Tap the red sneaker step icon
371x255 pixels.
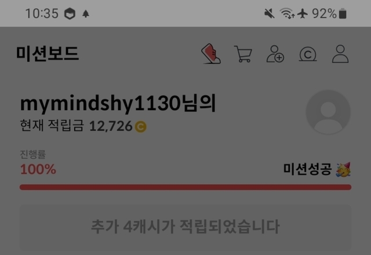tap(211, 54)
